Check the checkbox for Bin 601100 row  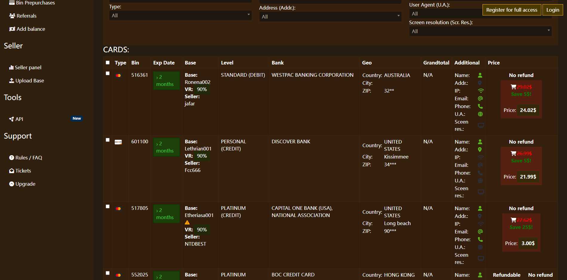[108, 140]
